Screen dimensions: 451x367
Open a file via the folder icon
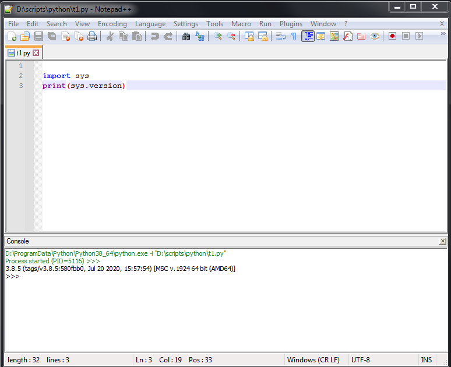(x=25, y=36)
